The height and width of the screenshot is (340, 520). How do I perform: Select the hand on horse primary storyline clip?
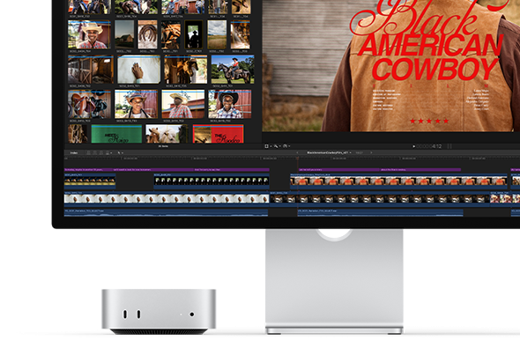point(167,199)
